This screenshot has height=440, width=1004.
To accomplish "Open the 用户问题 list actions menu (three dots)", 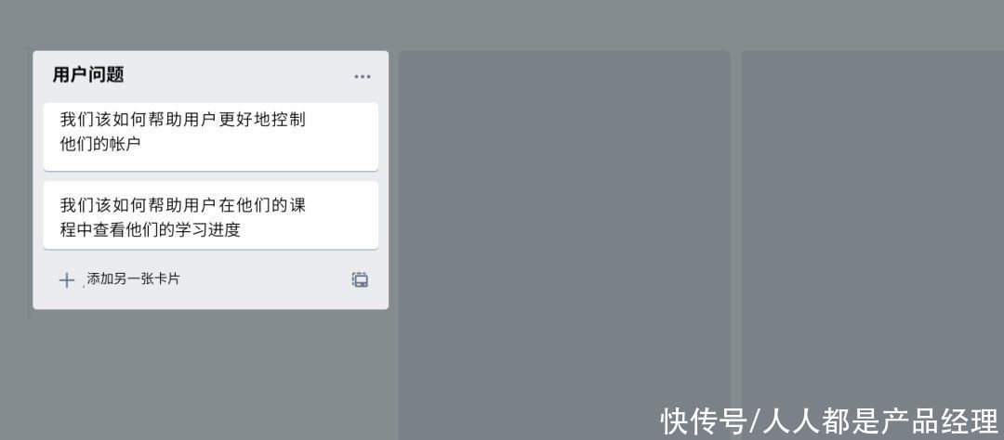I will pyautogui.click(x=363, y=77).
